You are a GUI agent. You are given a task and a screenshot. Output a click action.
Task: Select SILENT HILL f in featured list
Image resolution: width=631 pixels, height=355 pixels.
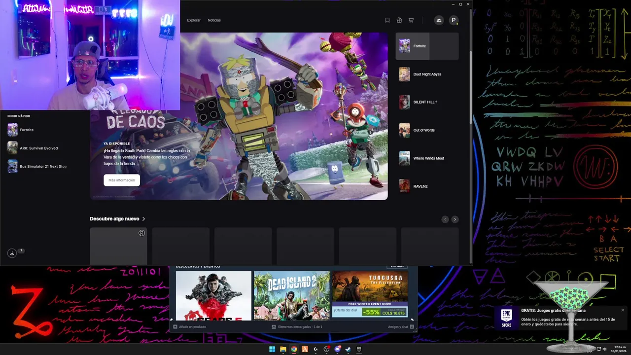point(427,102)
